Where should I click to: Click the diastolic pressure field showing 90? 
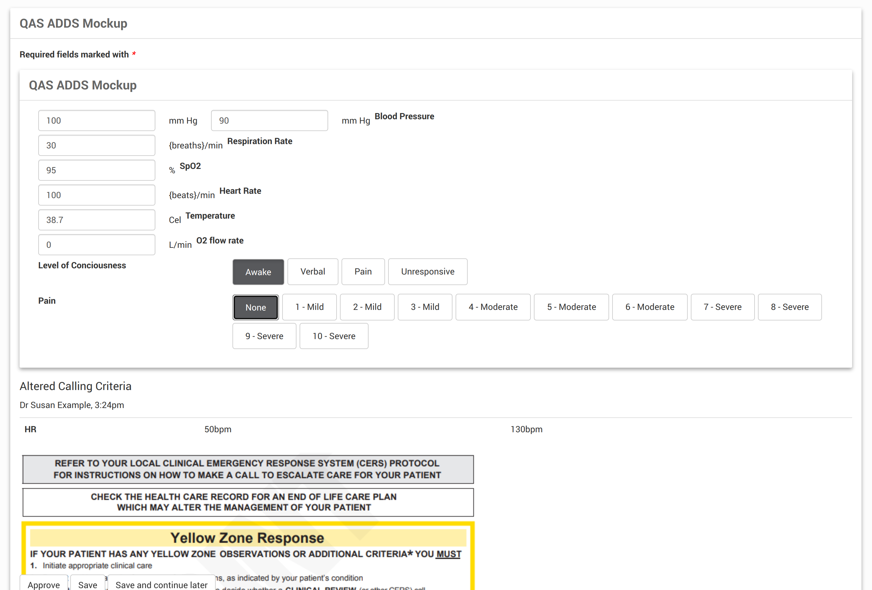click(x=269, y=120)
